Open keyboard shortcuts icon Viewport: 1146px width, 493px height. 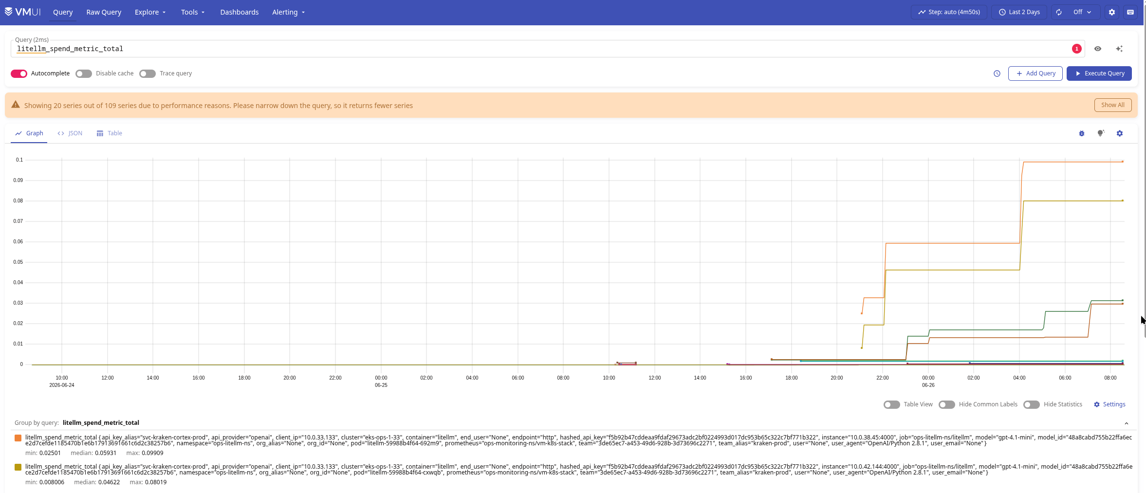tap(1130, 12)
